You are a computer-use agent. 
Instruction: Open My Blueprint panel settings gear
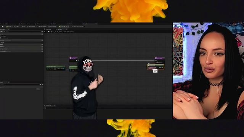tap(42, 32)
